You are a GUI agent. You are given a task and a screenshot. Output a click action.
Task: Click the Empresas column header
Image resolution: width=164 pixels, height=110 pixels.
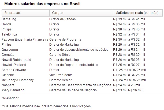pos(12,13)
